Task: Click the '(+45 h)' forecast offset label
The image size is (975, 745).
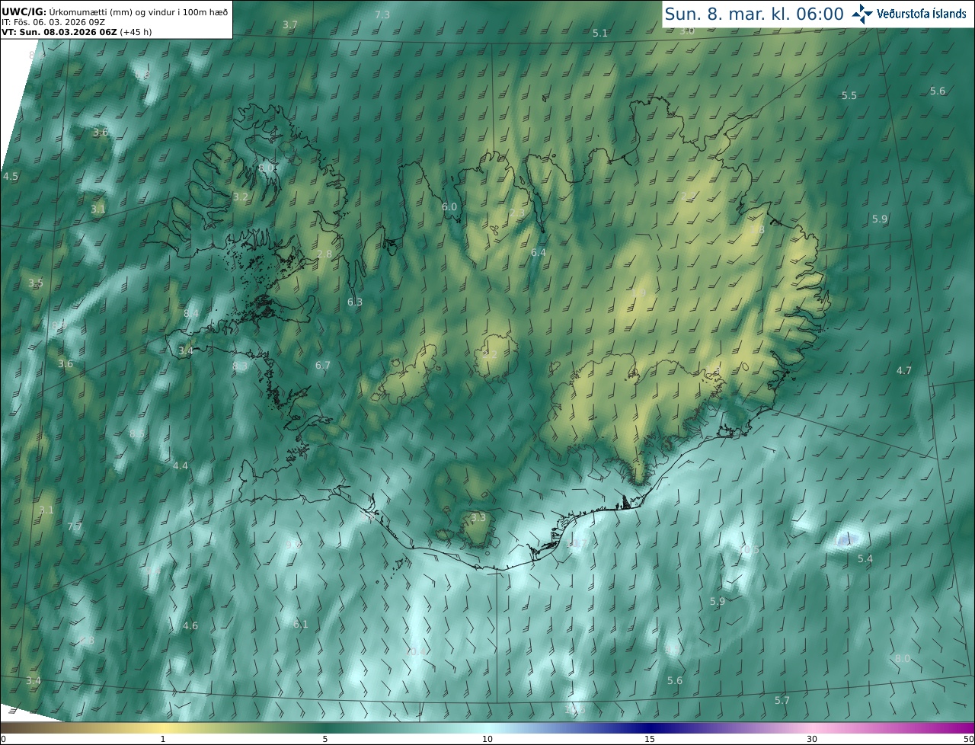Action: click(x=137, y=32)
